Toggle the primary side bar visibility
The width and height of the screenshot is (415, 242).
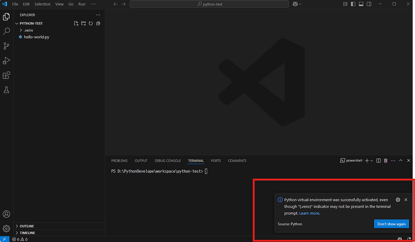point(353,4)
